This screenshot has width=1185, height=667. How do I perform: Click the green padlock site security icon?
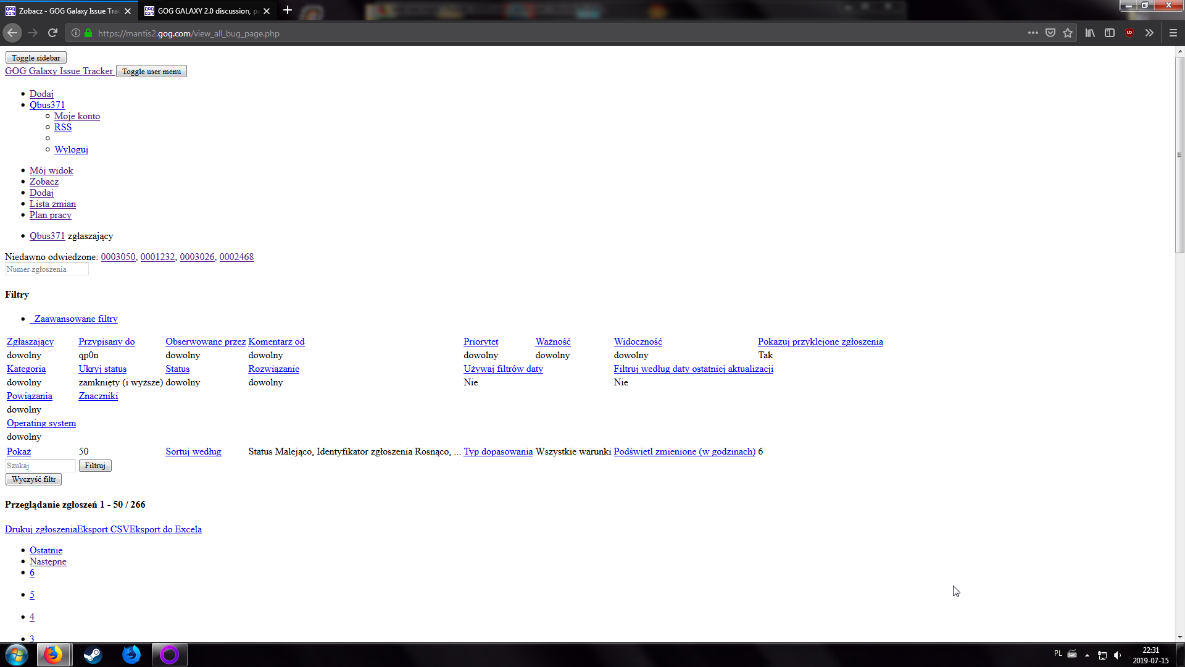(x=88, y=33)
